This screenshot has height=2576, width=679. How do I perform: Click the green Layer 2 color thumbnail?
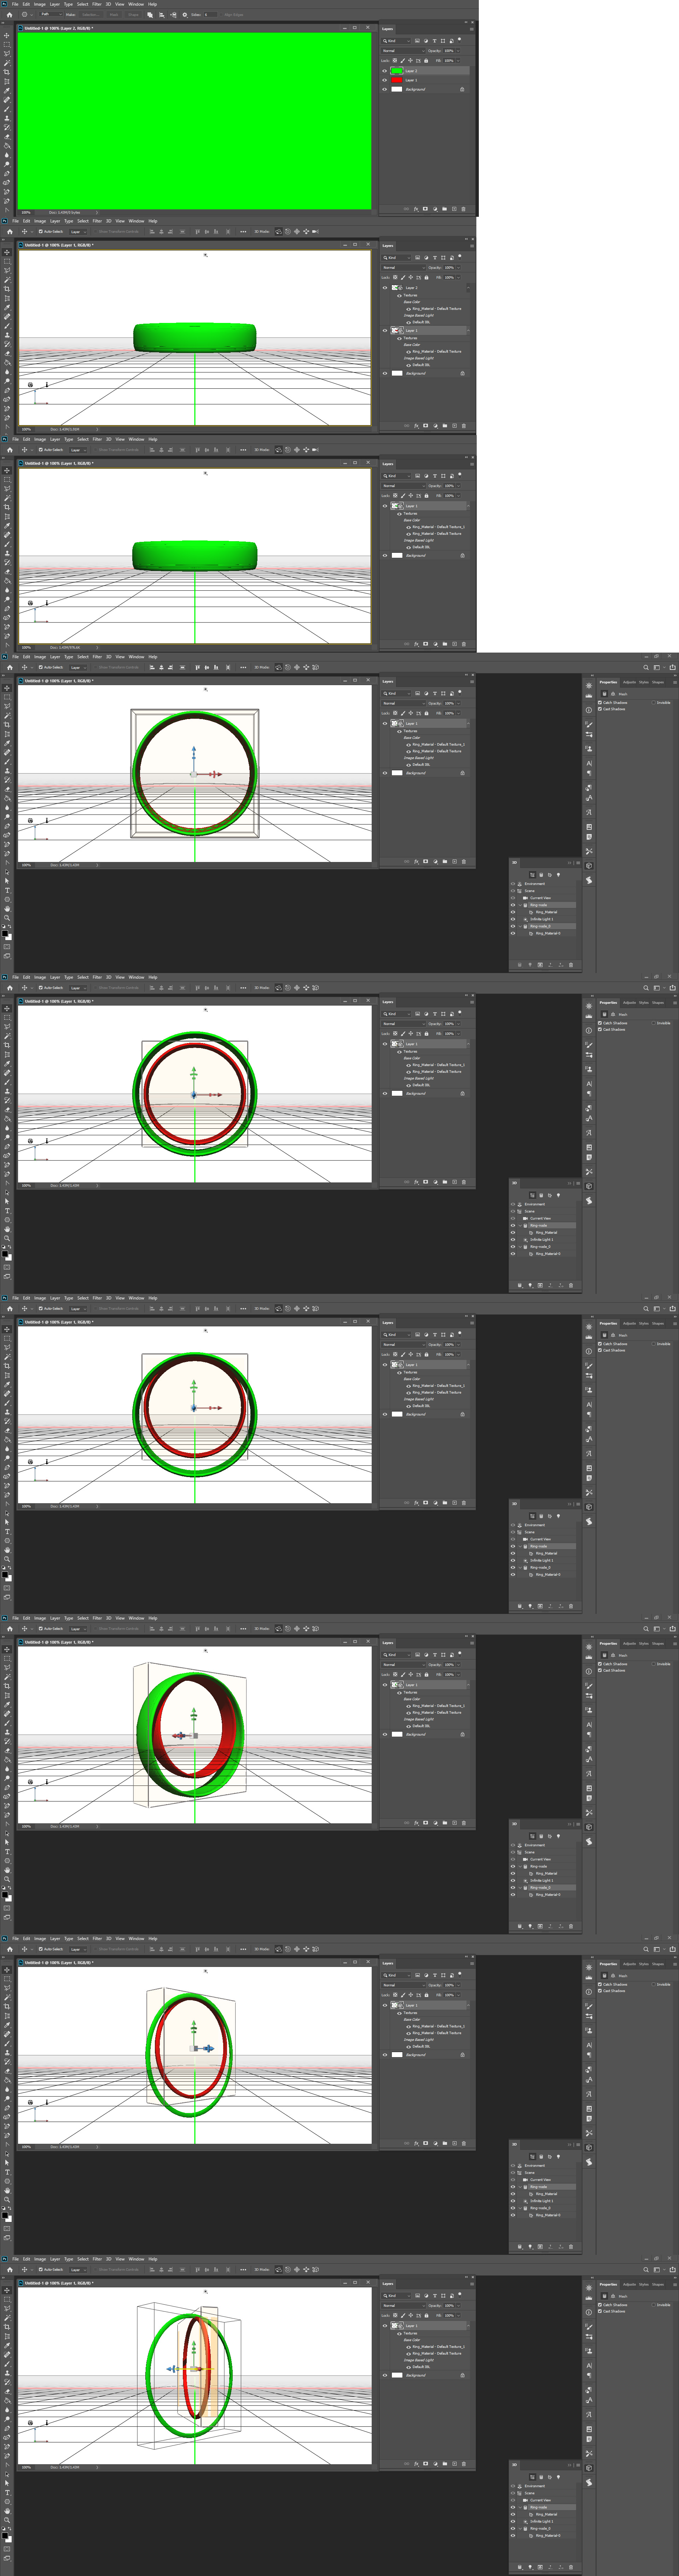coord(397,71)
